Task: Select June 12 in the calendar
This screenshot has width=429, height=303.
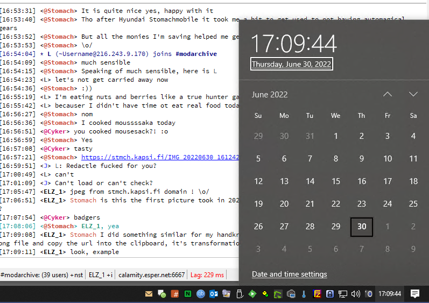Action: coord(258,181)
